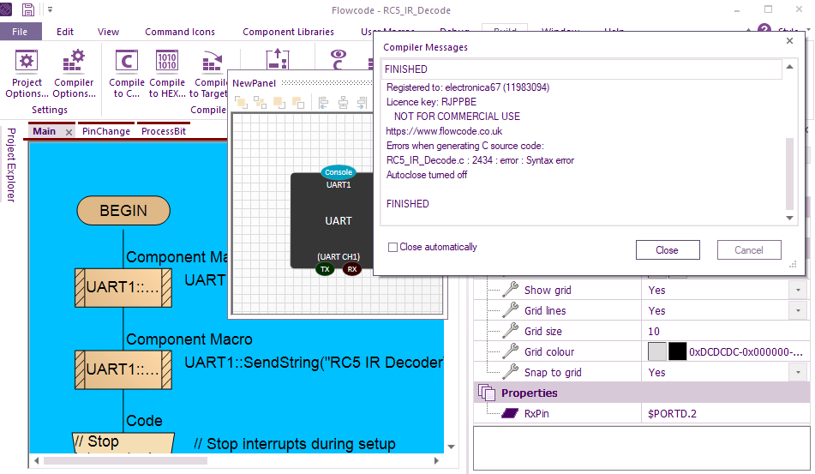Click the NewPanel title bar

click(x=301, y=83)
